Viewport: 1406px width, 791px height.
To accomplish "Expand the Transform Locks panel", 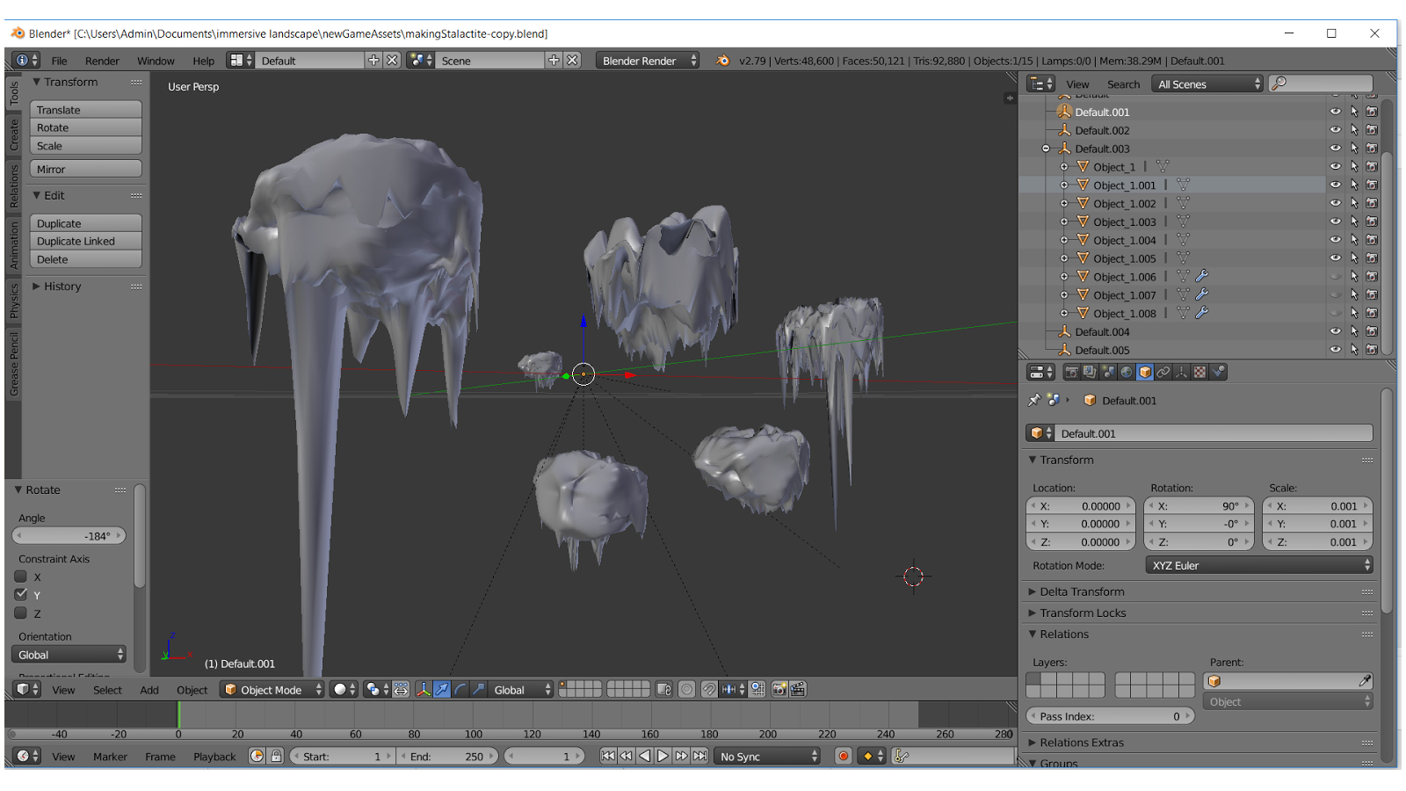I will (1083, 613).
